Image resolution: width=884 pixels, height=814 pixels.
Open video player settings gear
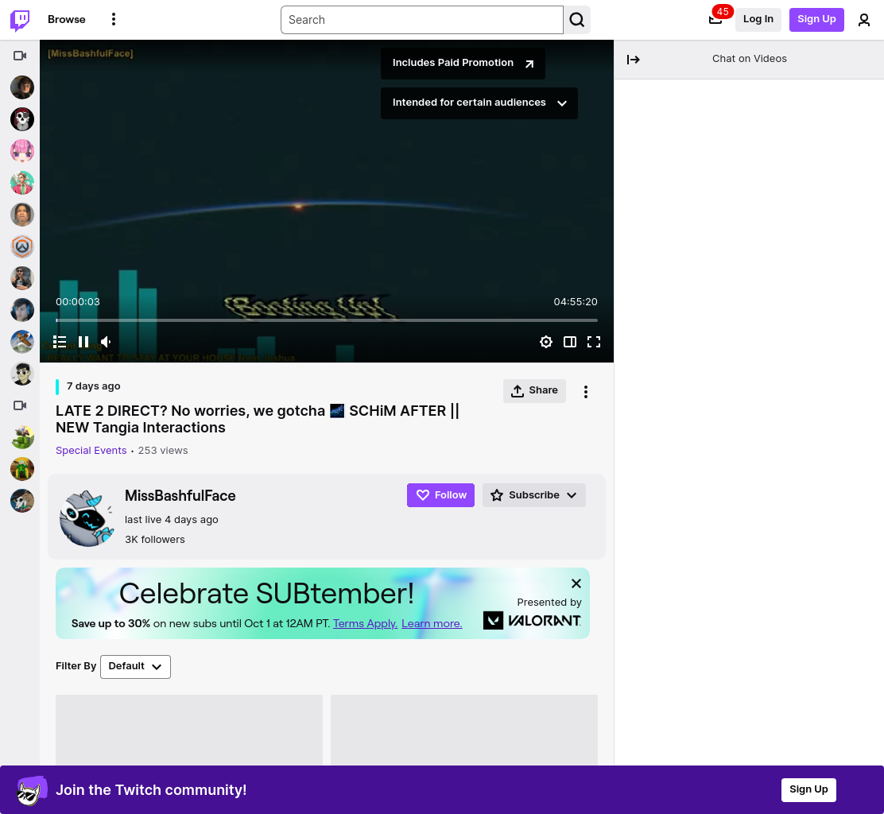[545, 342]
